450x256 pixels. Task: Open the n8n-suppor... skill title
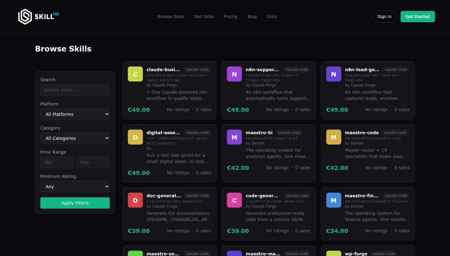(262, 70)
